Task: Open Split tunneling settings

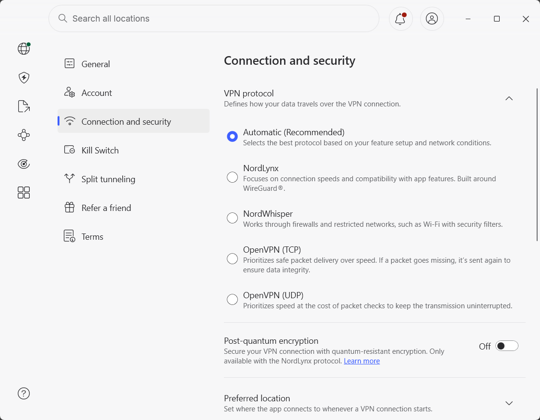Action: click(133, 179)
